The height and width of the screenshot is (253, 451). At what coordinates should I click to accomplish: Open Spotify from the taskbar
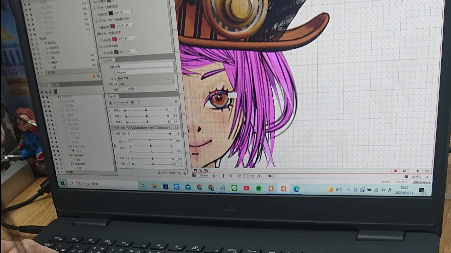point(258,188)
